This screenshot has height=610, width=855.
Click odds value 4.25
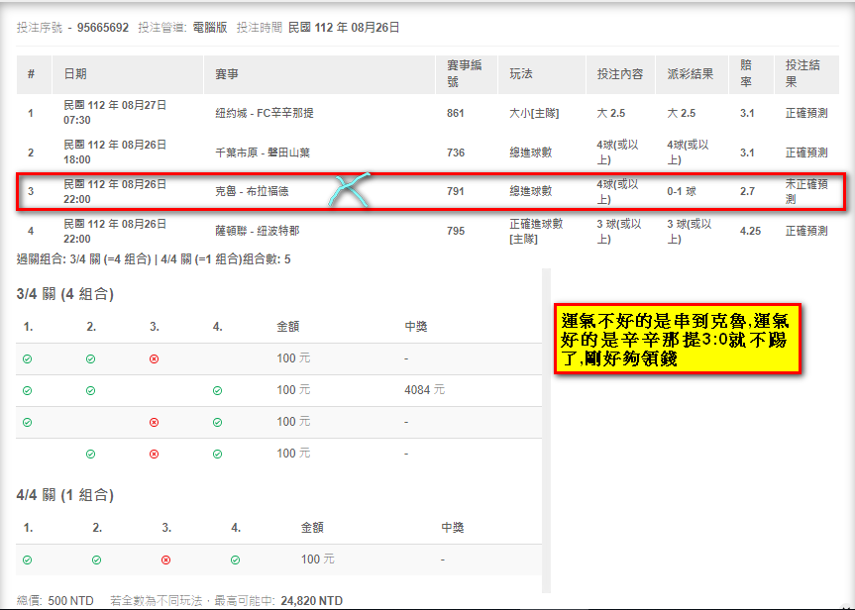750,231
